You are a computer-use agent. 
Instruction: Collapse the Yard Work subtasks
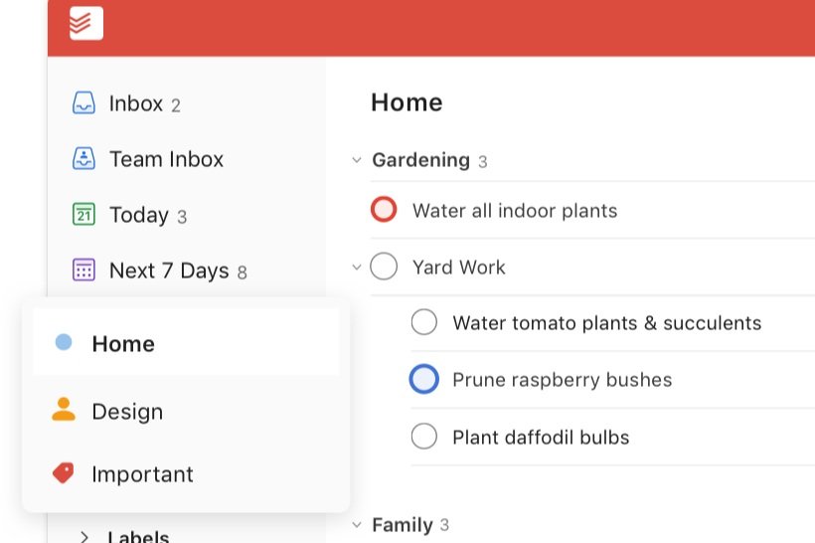pyautogui.click(x=357, y=268)
